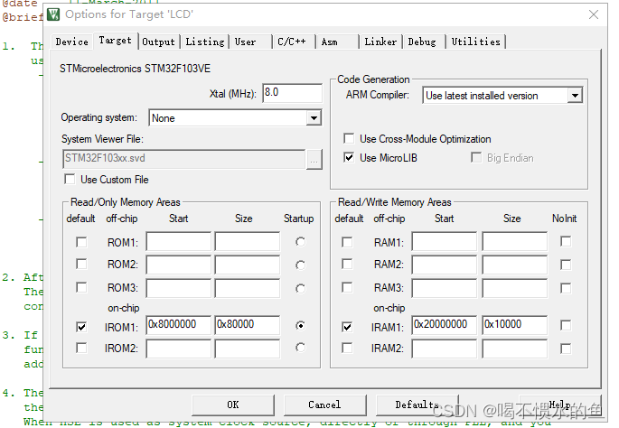Check the RAM2 default checkbox

[x=347, y=264]
